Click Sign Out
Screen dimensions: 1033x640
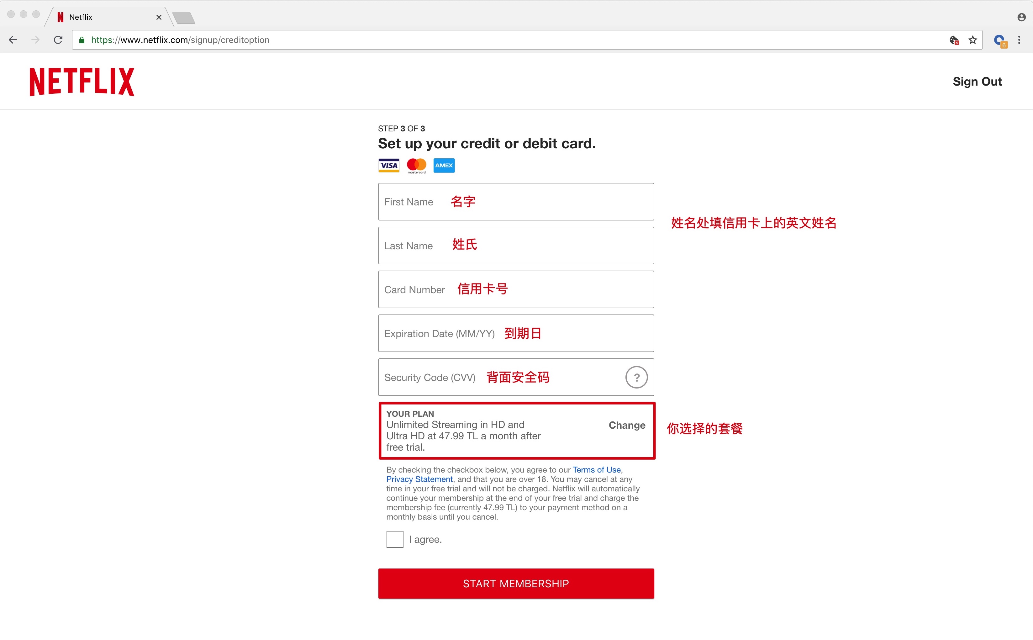977,81
